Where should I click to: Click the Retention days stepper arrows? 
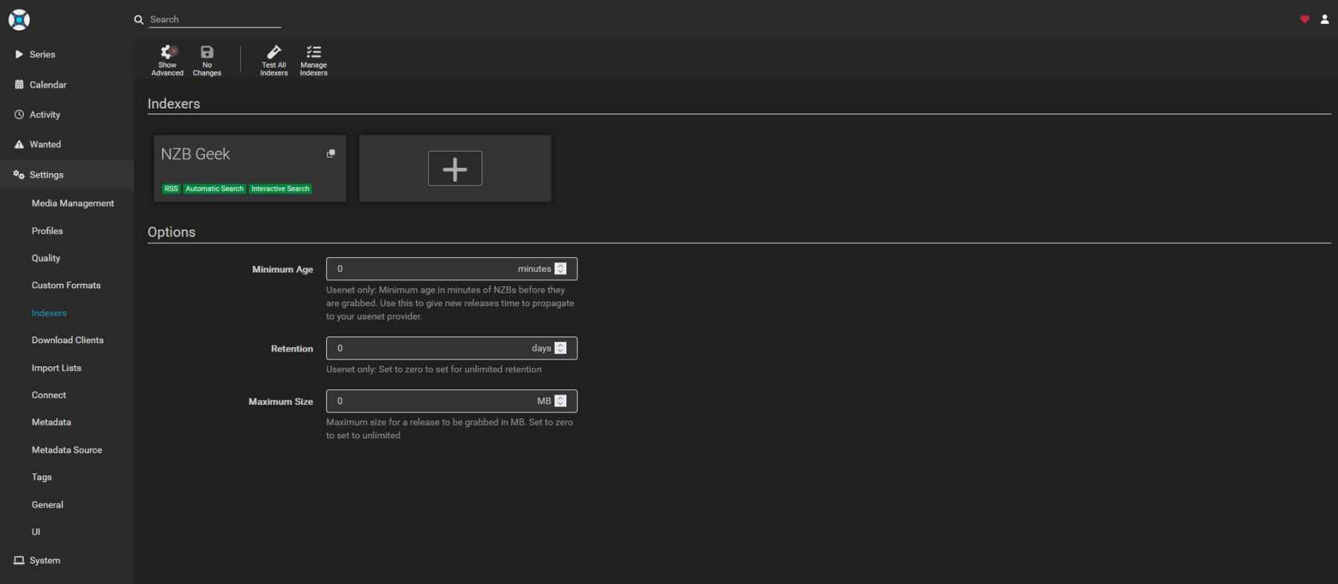click(x=560, y=348)
